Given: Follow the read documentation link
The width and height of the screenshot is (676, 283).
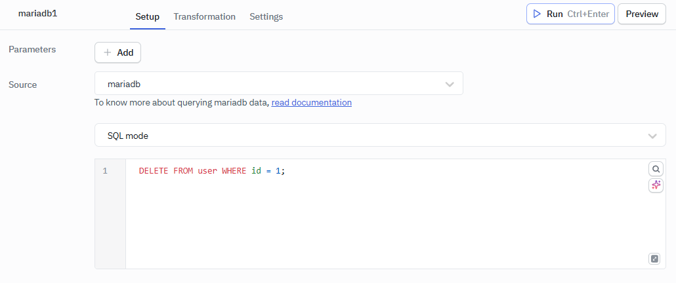Looking at the screenshot, I should tap(311, 103).
